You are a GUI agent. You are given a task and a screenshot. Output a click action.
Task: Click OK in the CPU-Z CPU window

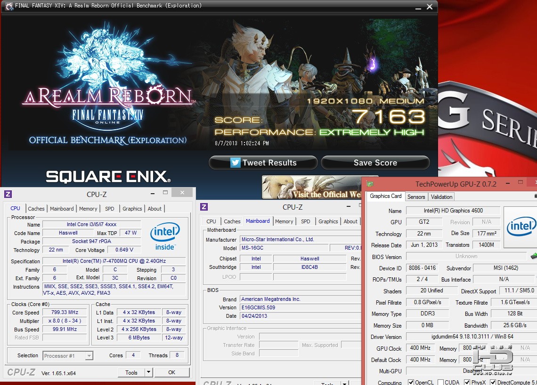pyautogui.click(x=171, y=372)
